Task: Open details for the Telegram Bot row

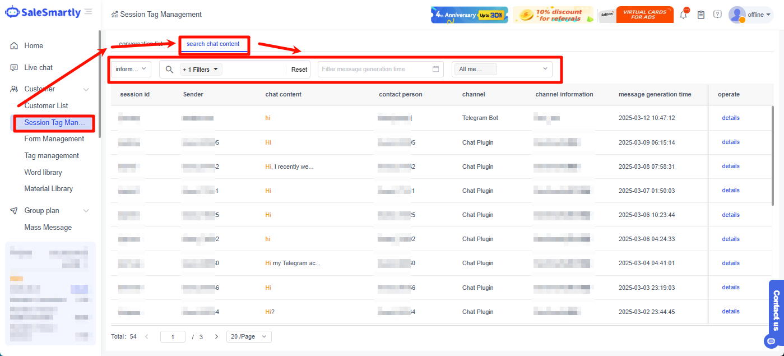Action: point(731,118)
